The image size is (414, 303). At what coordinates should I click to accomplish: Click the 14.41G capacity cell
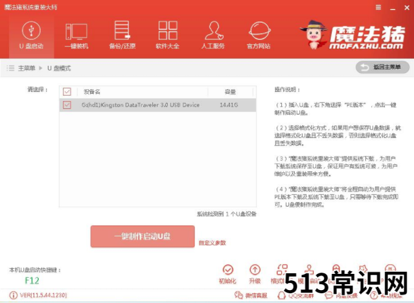coord(229,105)
